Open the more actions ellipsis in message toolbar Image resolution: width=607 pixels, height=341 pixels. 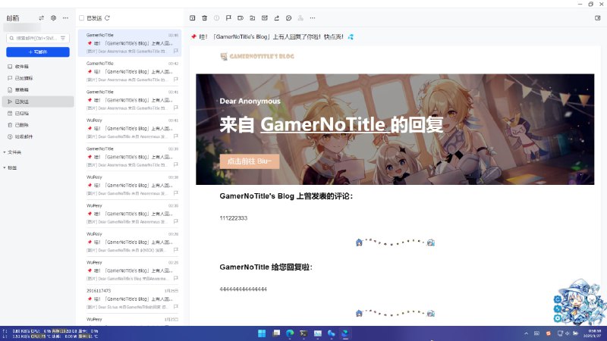coord(313,17)
